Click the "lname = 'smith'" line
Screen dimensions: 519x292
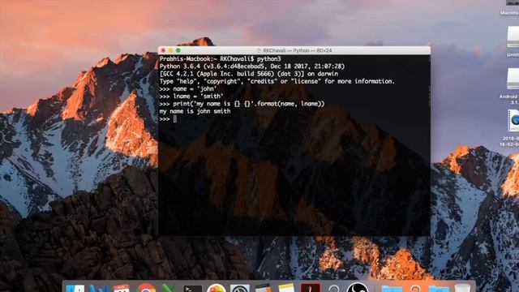coord(191,97)
